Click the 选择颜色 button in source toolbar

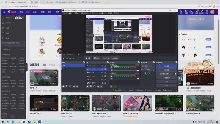(115, 58)
